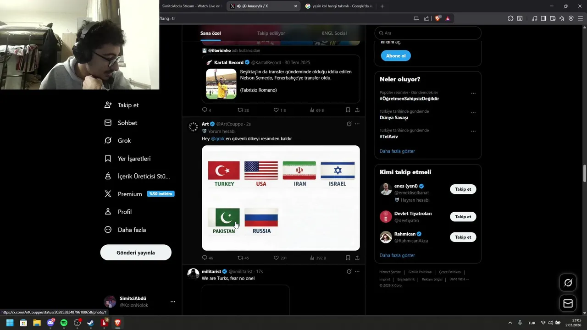Expand account menu next to SimitciAbdü
The height and width of the screenshot is (330, 587).
(x=173, y=302)
